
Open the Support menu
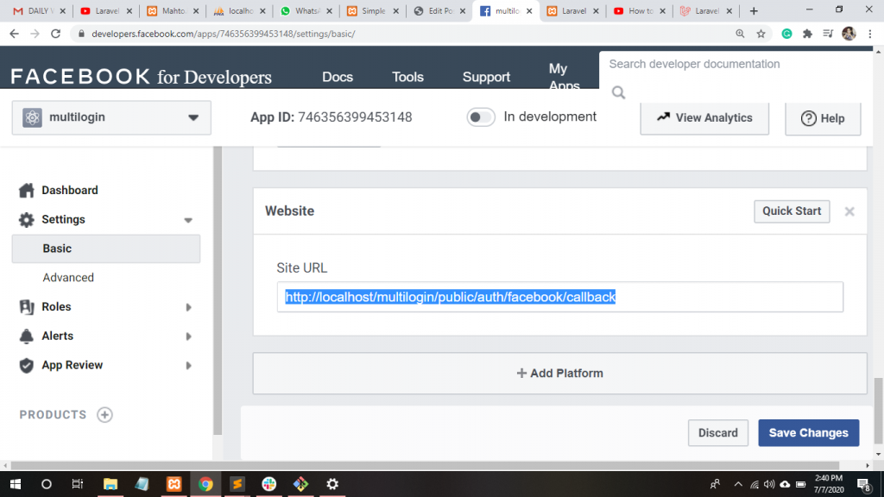click(486, 77)
